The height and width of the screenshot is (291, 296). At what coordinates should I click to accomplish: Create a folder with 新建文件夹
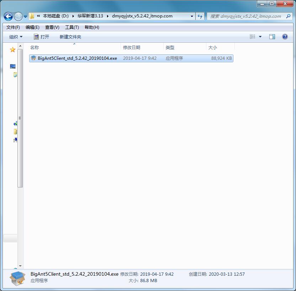[x=70, y=37]
